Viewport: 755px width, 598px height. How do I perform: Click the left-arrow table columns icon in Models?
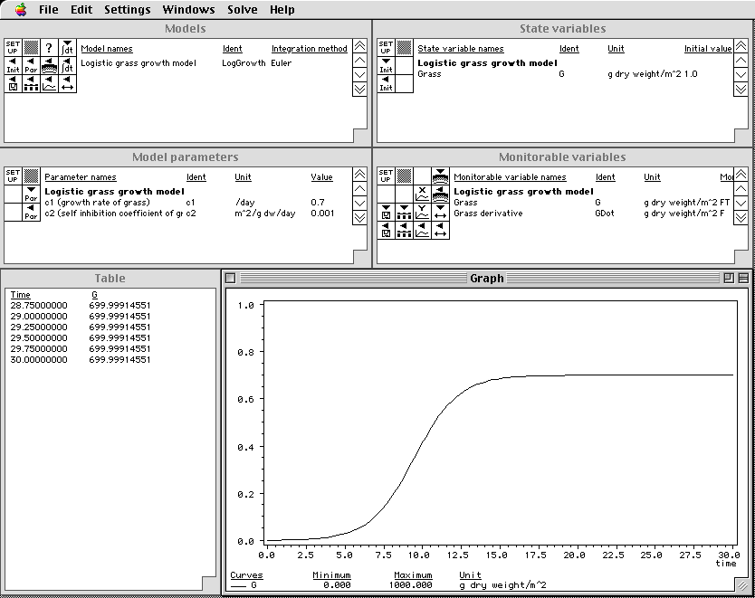pyautogui.click(x=32, y=83)
